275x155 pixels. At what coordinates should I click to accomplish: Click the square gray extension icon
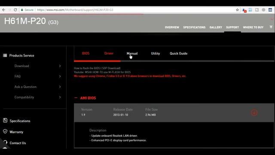coord(257,10)
